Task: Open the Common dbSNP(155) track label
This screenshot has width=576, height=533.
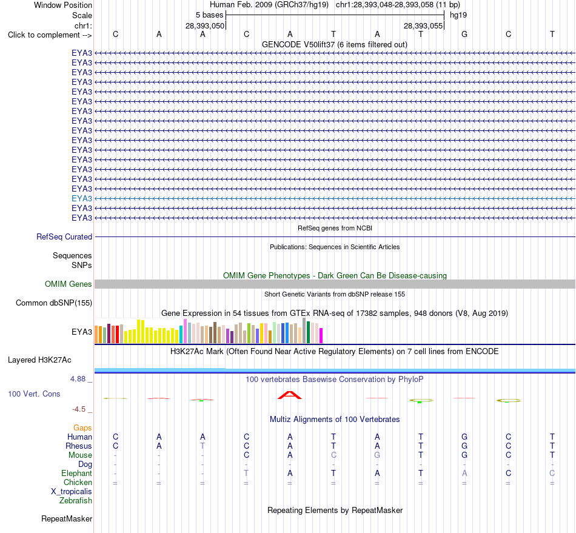Action: pyautogui.click(x=53, y=303)
